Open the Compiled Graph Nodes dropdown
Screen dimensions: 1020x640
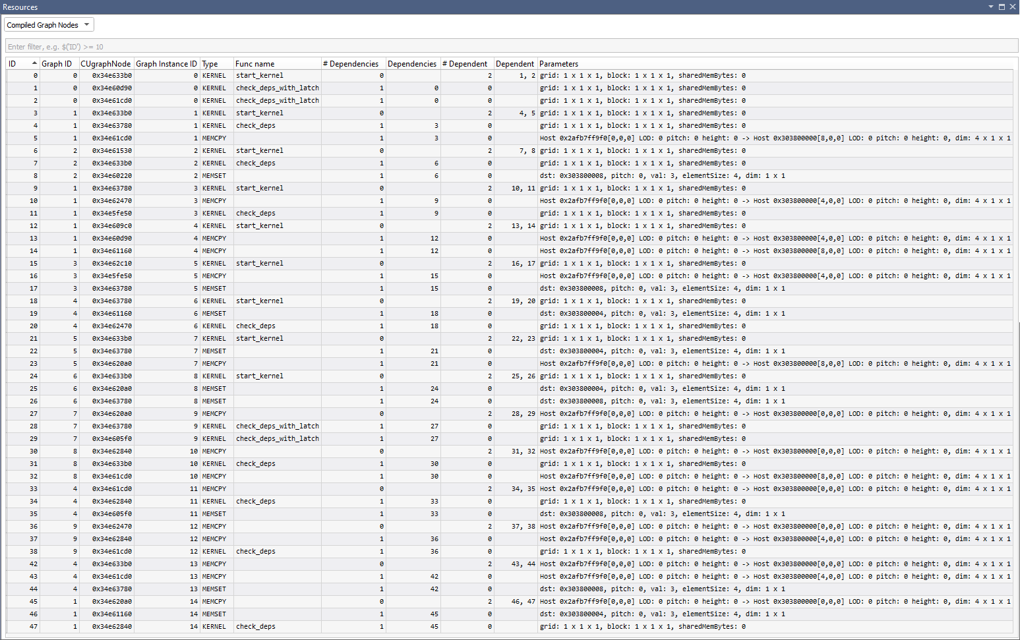point(49,25)
